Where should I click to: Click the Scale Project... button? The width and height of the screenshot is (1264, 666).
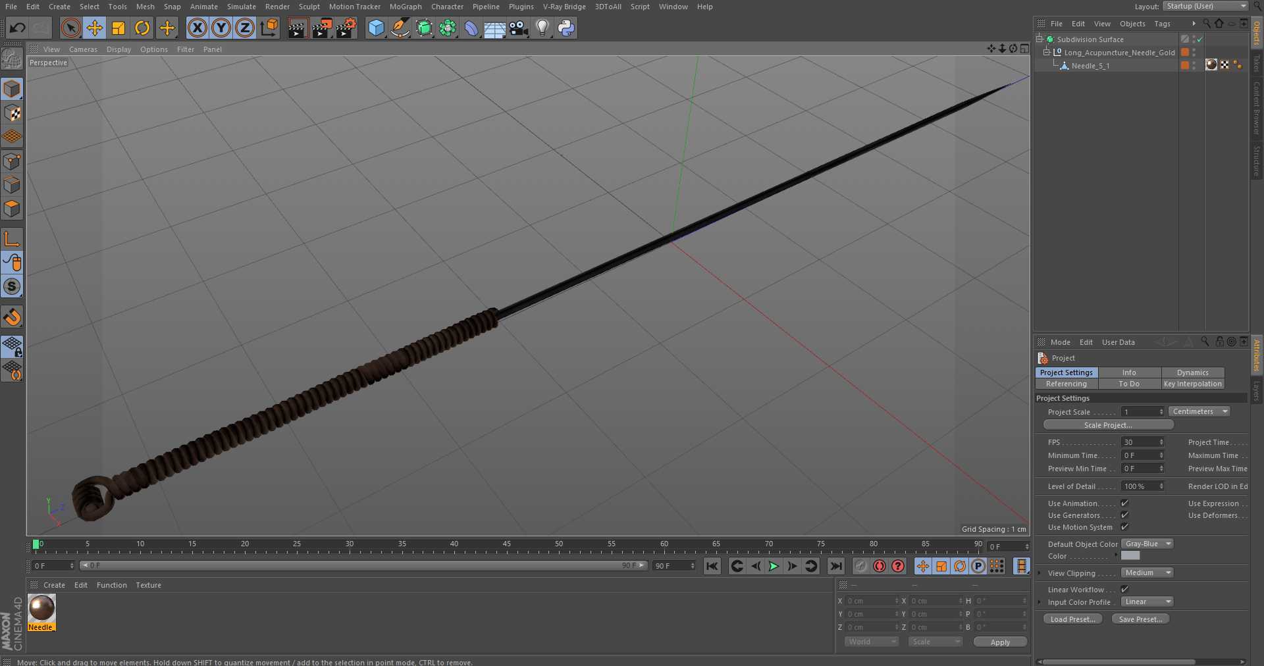(x=1108, y=425)
